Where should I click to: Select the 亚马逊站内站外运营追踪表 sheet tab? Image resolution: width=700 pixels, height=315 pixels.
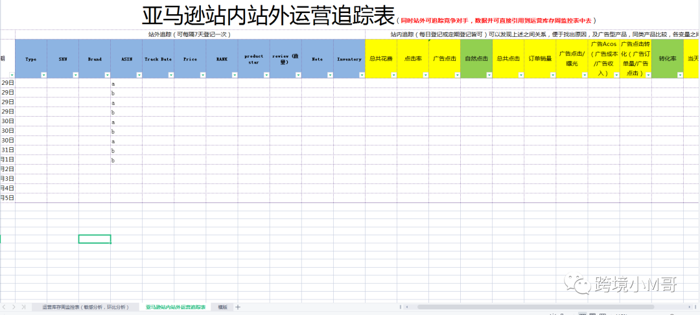click(176, 307)
